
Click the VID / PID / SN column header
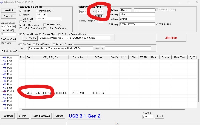pyautogui.click(x=51, y=57)
